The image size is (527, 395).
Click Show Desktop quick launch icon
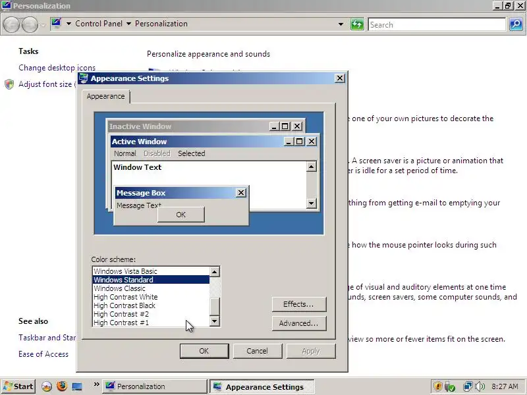[x=77, y=386]
